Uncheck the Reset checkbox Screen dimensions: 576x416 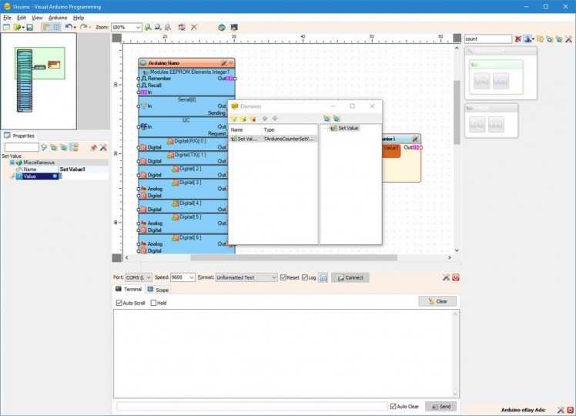[283, 277]
